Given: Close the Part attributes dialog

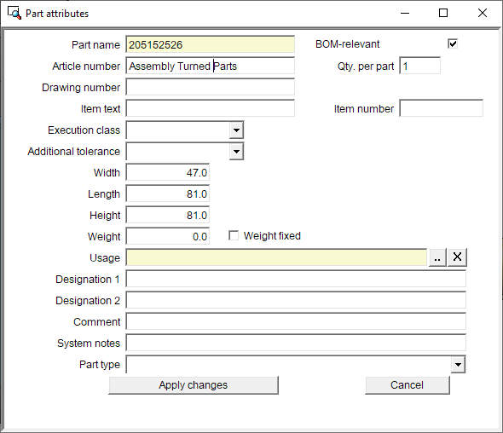Looking at the screenshot, I should 483,13.
